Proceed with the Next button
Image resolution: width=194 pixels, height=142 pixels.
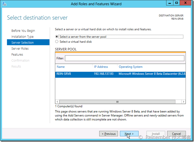point(129,134)
